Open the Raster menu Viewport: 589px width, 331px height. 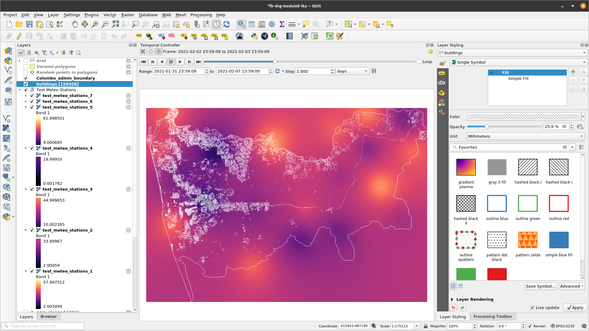tap(127, 15)
